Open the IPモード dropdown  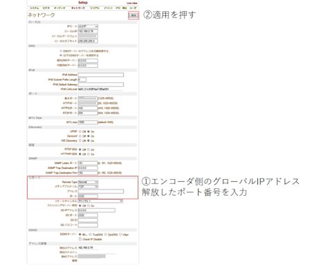(x=88, y=26)
